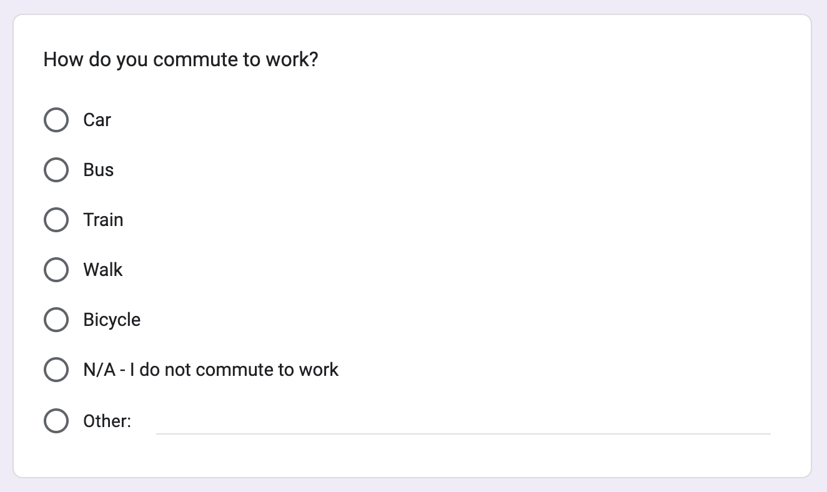Screen dimensions: 827x492
Task: Select the Car radio button
Action: point(56,120)
